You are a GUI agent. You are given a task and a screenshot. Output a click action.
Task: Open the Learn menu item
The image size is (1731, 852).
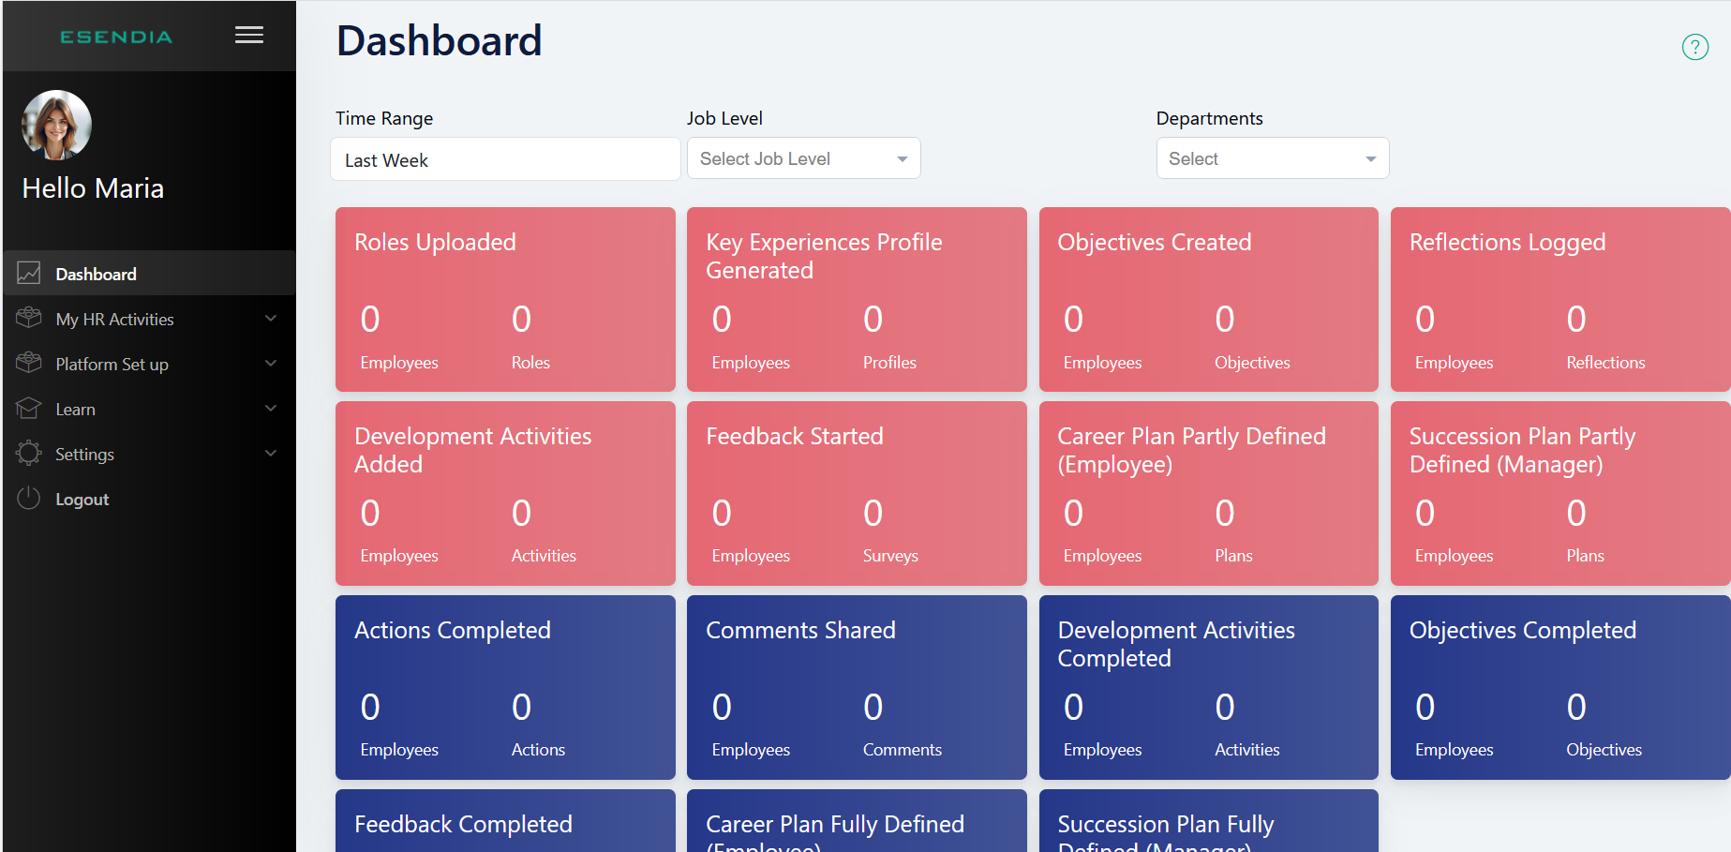(76, 410)
